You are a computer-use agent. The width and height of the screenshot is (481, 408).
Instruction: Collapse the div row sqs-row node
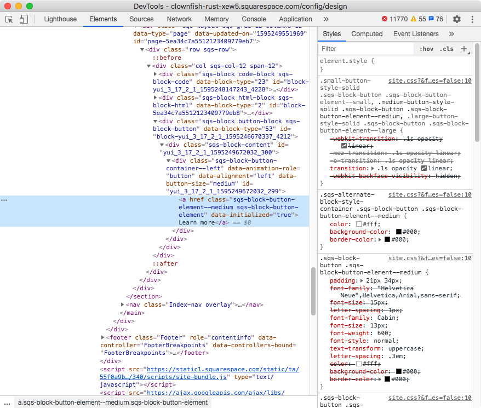click(x=142, y=50)
